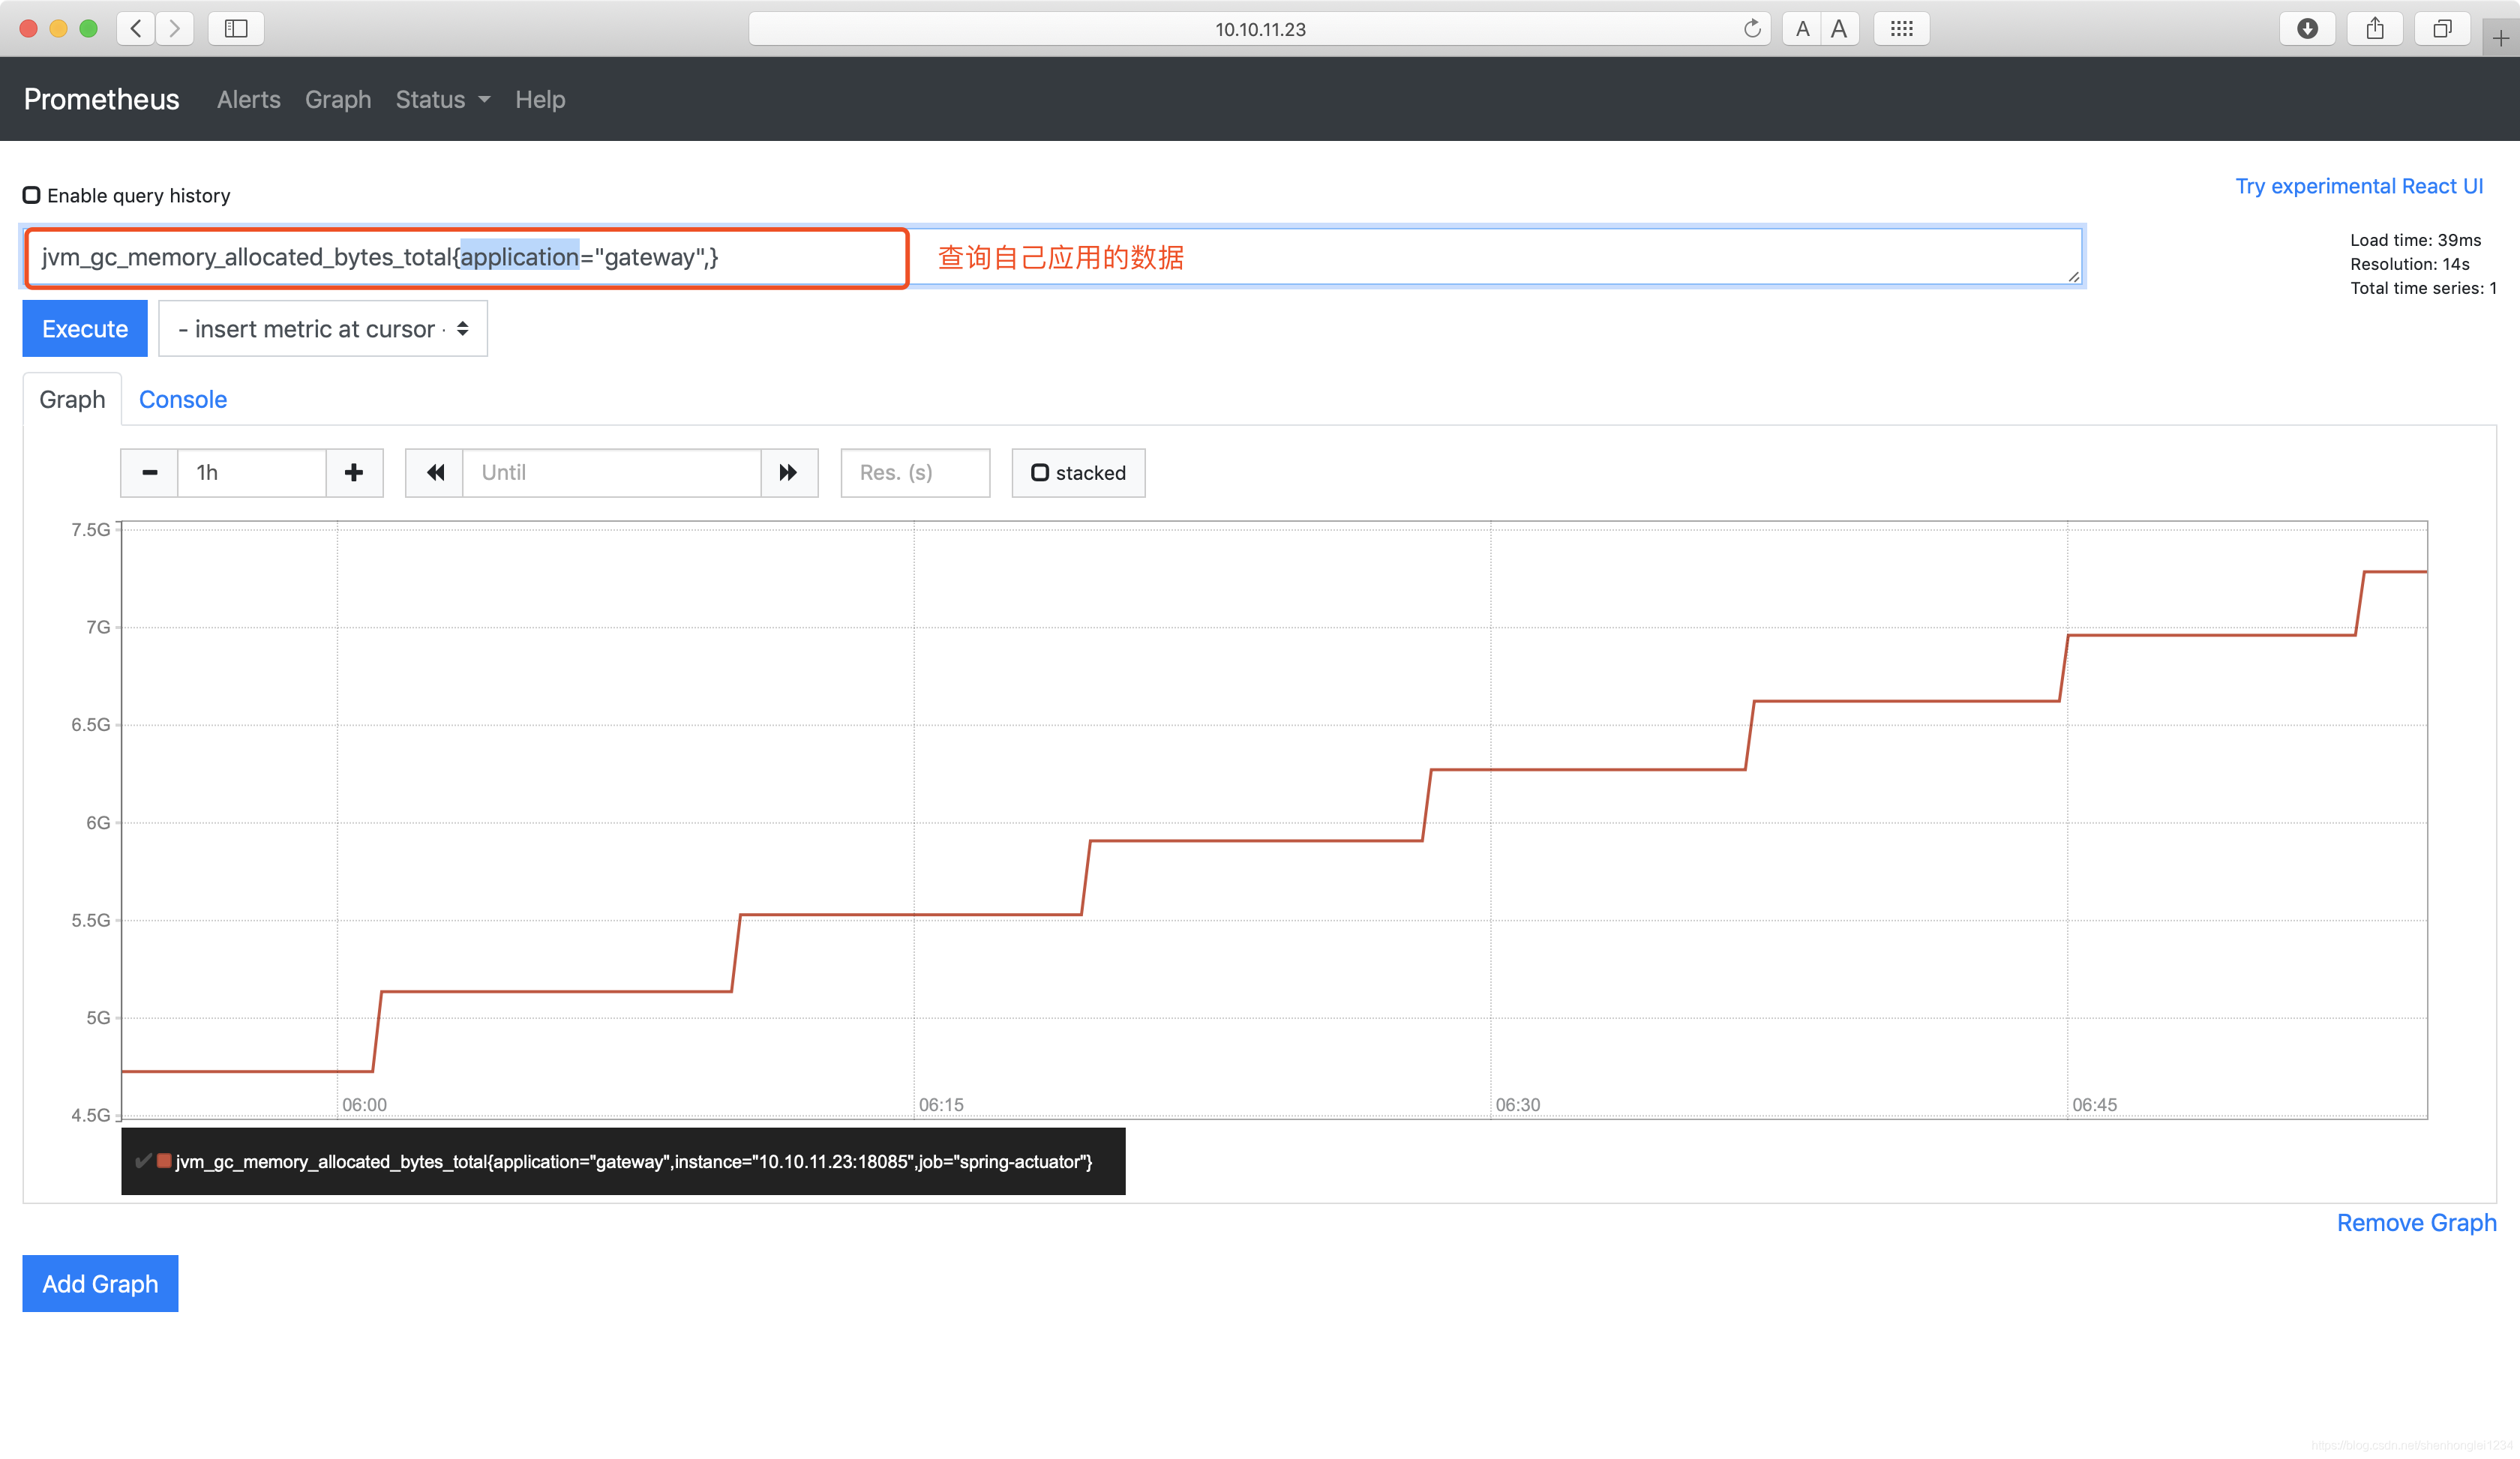Click the Safari share icon
Screen dimensions: 2520x1459
pos(2375,29)
